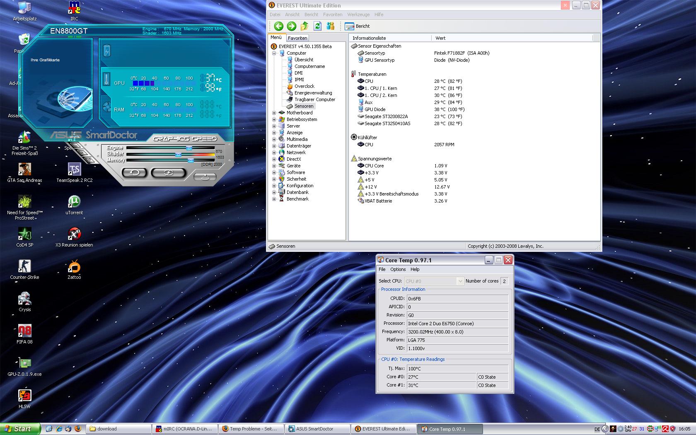Open the Bericht report wizard

coord(357,26)
